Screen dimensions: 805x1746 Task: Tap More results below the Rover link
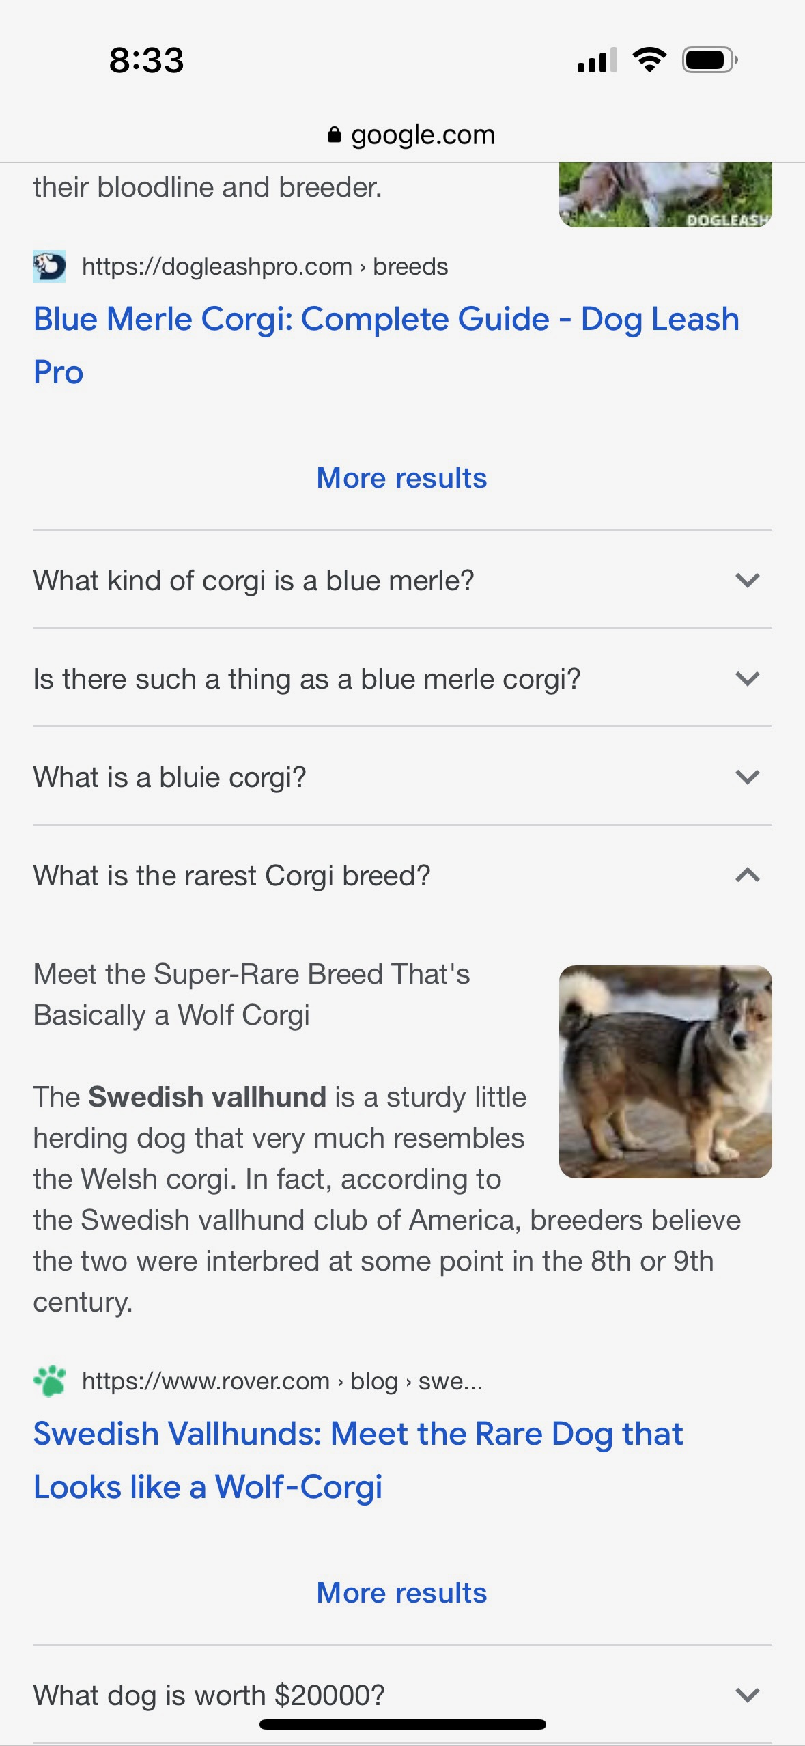(401, 1593)
